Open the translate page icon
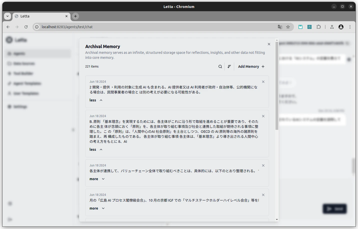This screenshot has width=358, height=229. (280, 27)
